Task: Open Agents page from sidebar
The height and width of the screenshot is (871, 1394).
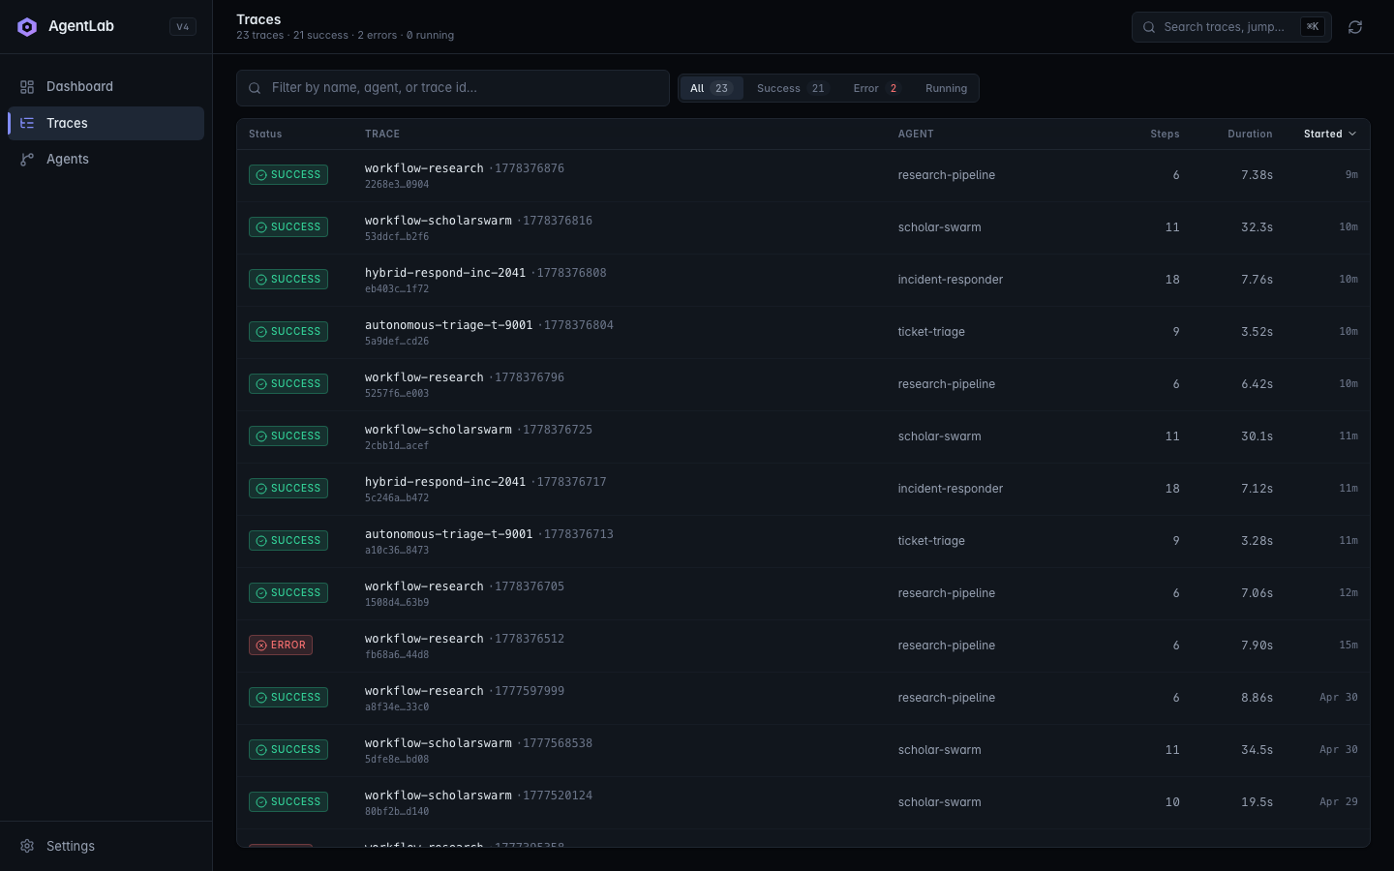Action: click(x=106, y=160)
